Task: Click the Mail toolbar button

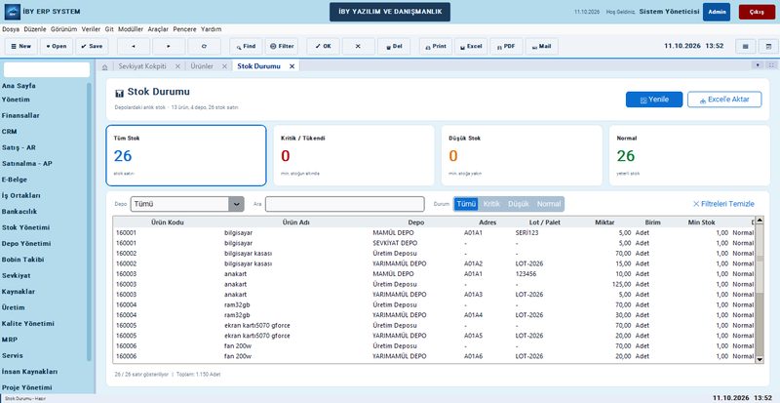Action: [542, 46]
